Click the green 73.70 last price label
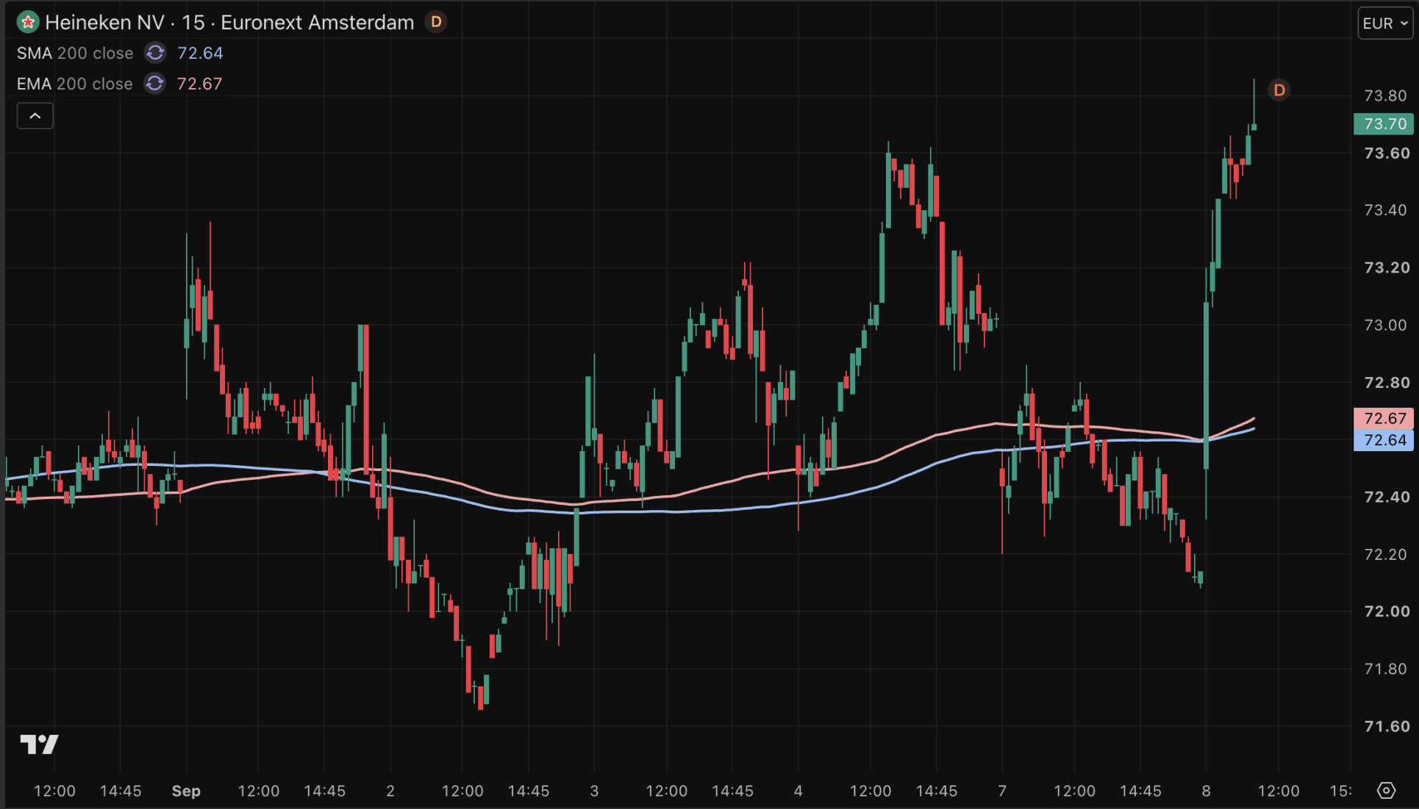The width and height of the screenshot is (1419, 809). tap(1384, 124)
